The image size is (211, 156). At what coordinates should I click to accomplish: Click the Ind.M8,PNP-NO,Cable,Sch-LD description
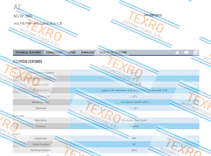point(38,23)
